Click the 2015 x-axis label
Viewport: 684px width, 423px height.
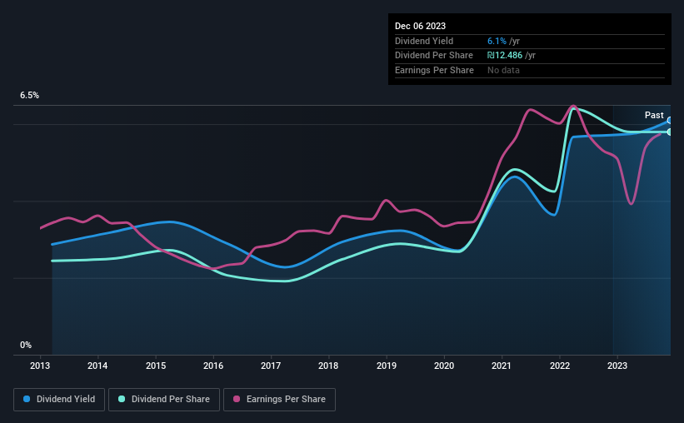point(156,366)
